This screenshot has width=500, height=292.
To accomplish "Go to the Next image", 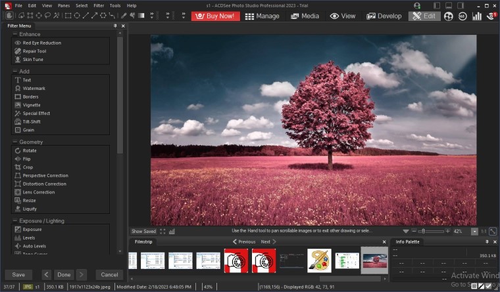I will 268,241.
